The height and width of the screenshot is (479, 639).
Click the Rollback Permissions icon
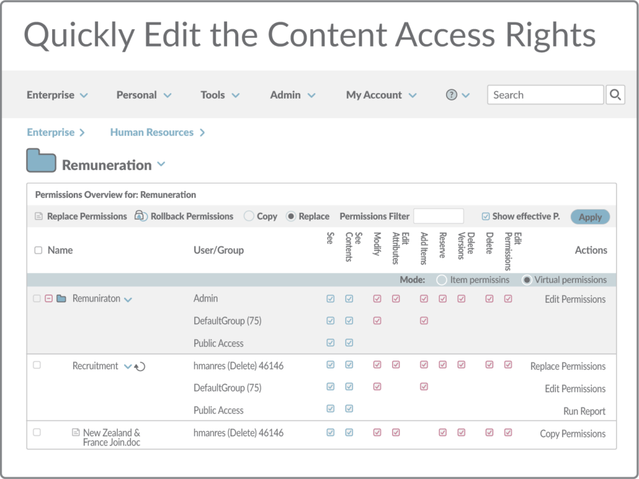click(x=141, y=217)
